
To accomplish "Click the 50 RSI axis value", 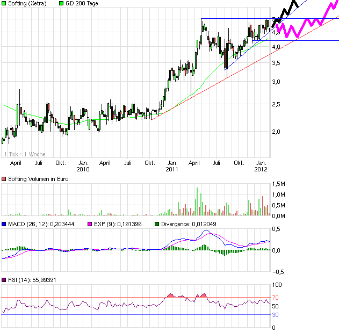I will pos(275,306).
